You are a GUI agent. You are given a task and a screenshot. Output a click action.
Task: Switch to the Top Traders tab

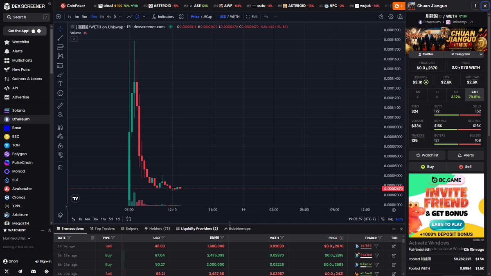[102, 229]
